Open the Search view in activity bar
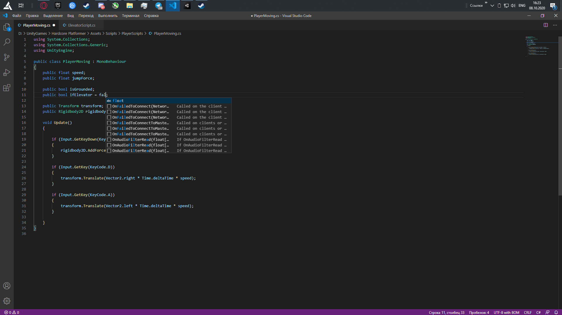Screen dimensions: 562x315 pos(7,42)
